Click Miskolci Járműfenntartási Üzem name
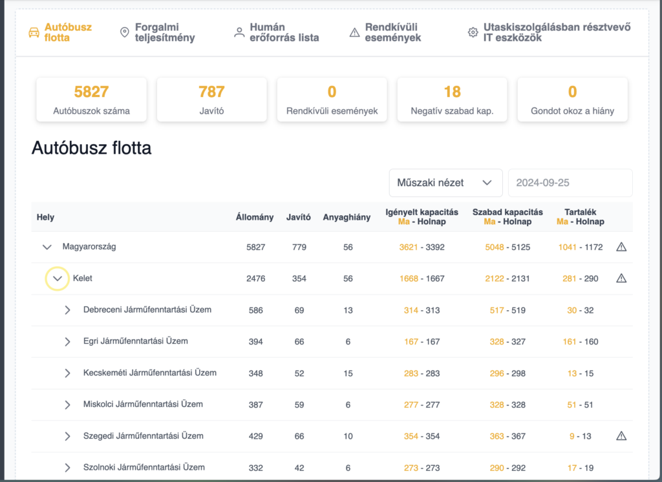The width and height of the screenshot is (662, 482). click(x=143, y=404)
